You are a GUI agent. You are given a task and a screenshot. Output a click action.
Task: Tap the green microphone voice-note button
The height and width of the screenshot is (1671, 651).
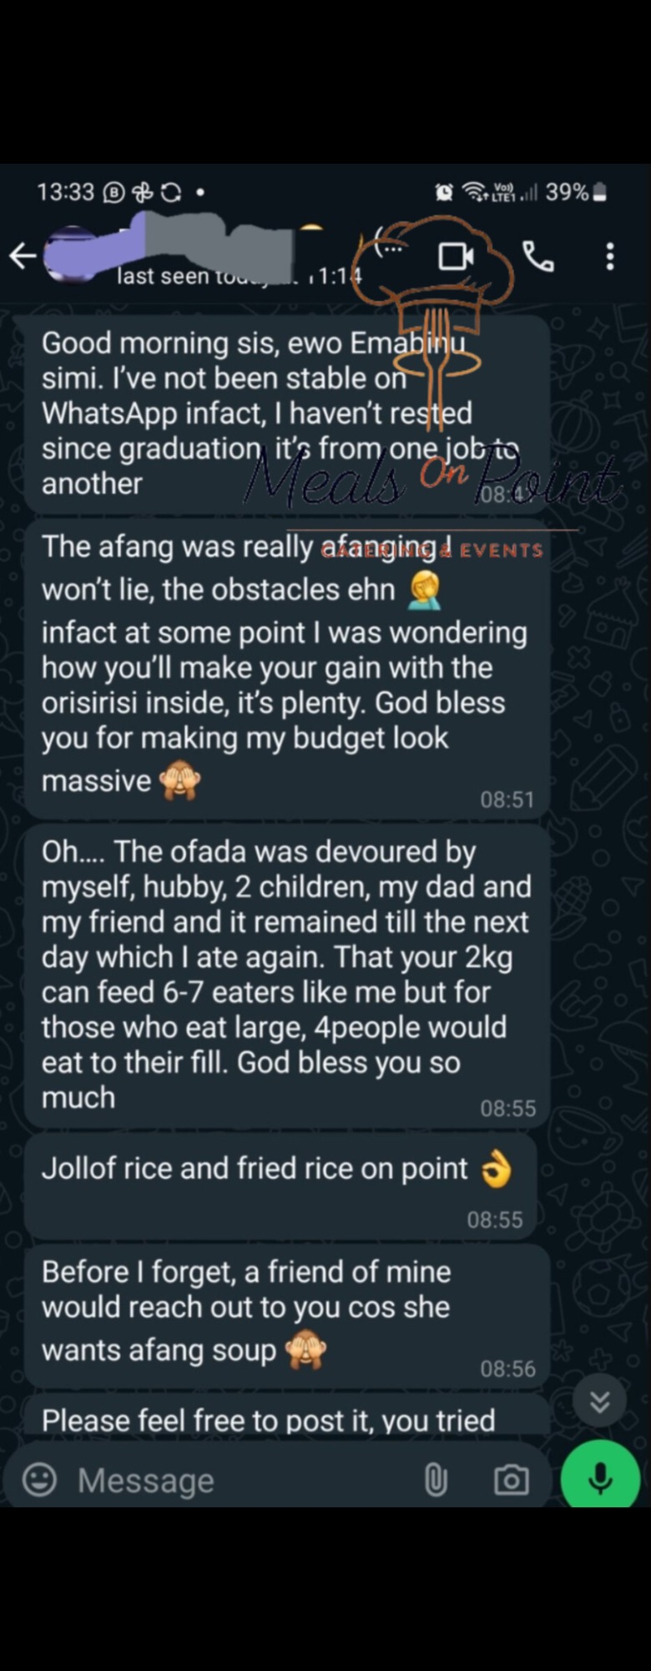click(x=600, y=1478)
